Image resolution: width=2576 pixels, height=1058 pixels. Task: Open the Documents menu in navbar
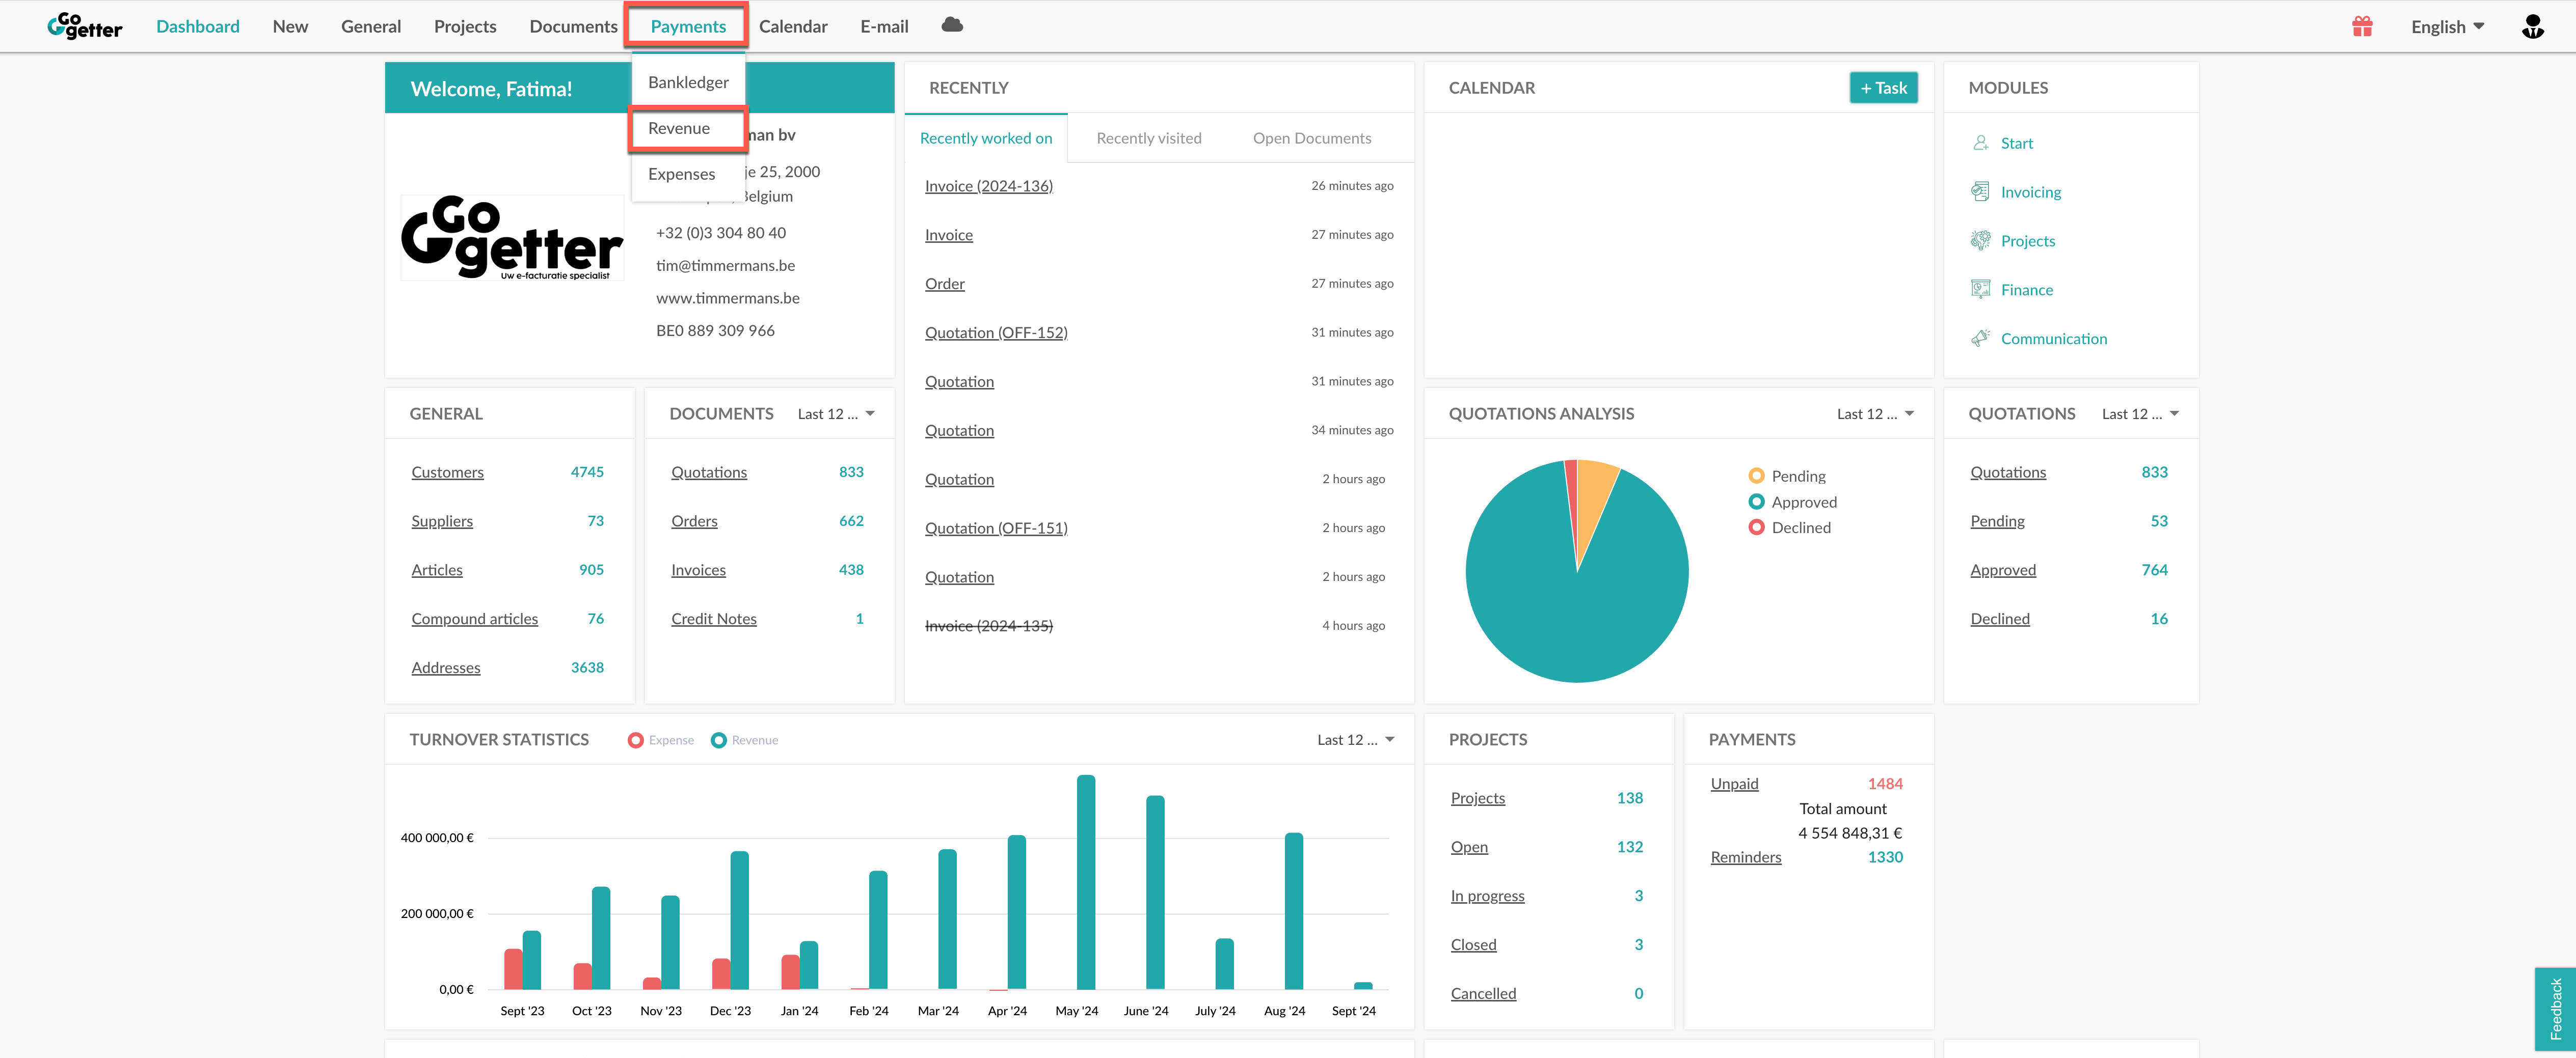tap(574, 27)
